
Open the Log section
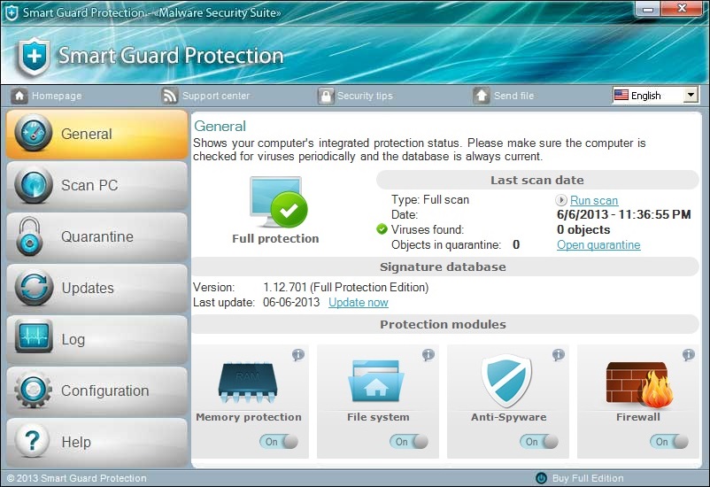pyautogui.click(x=96, y=339)
